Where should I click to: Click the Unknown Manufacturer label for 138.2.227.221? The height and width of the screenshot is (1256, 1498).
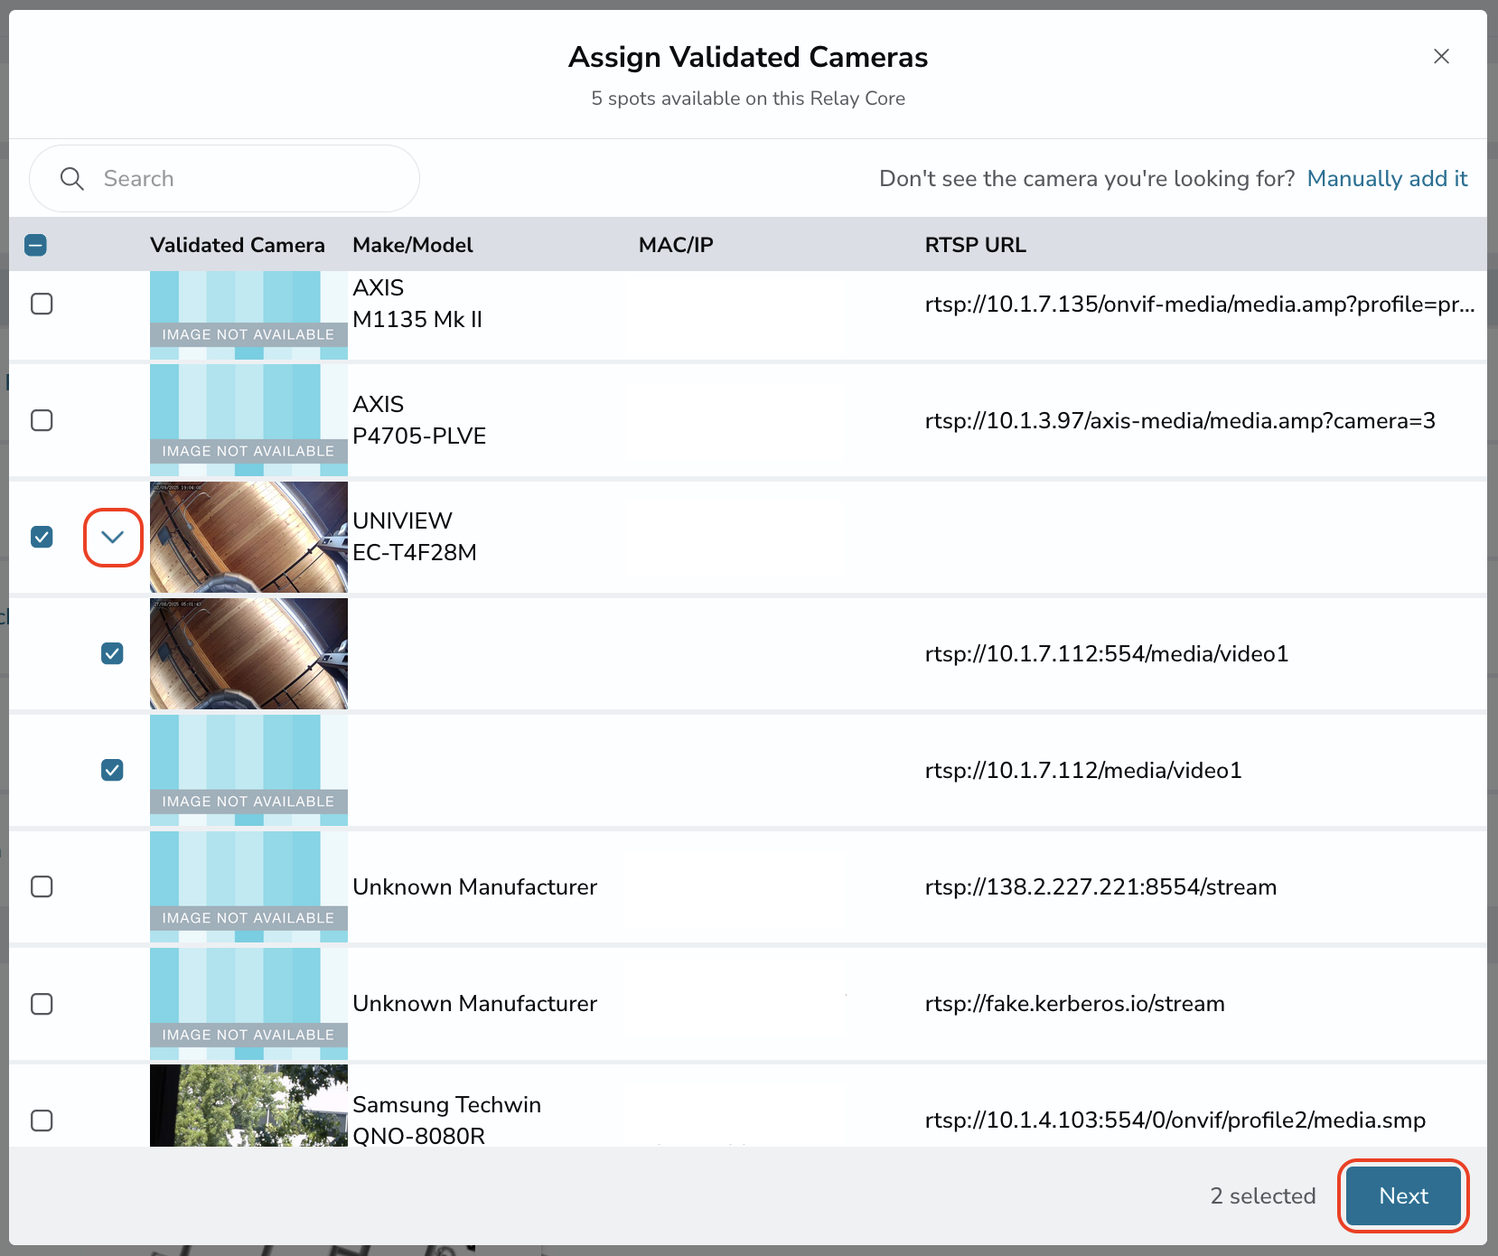pos(474,887)
